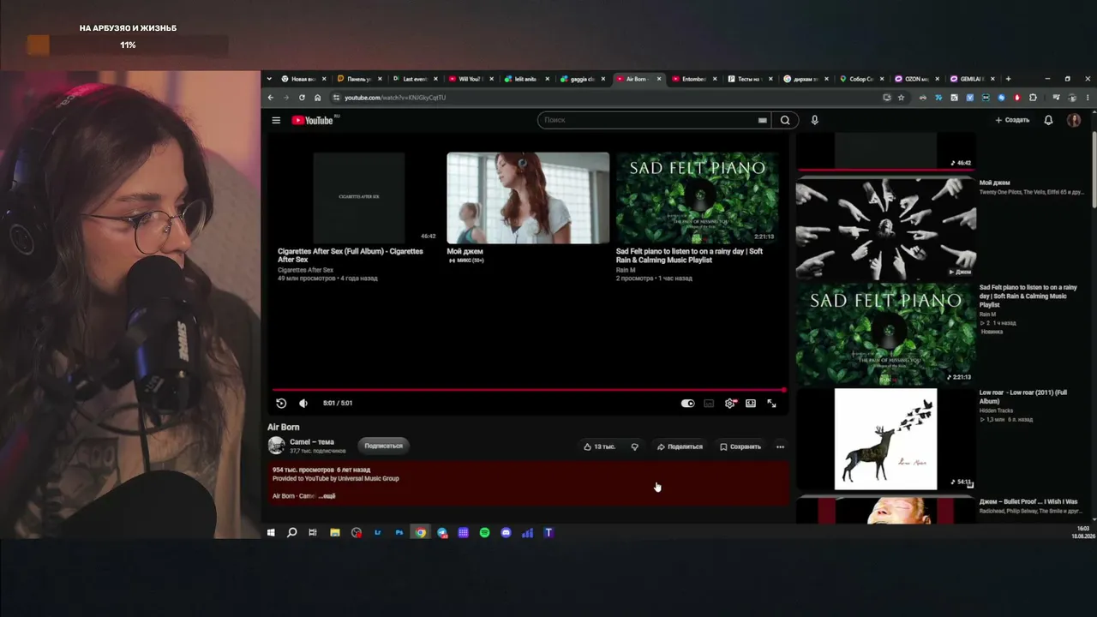Replay the finished video

(281, 404)
